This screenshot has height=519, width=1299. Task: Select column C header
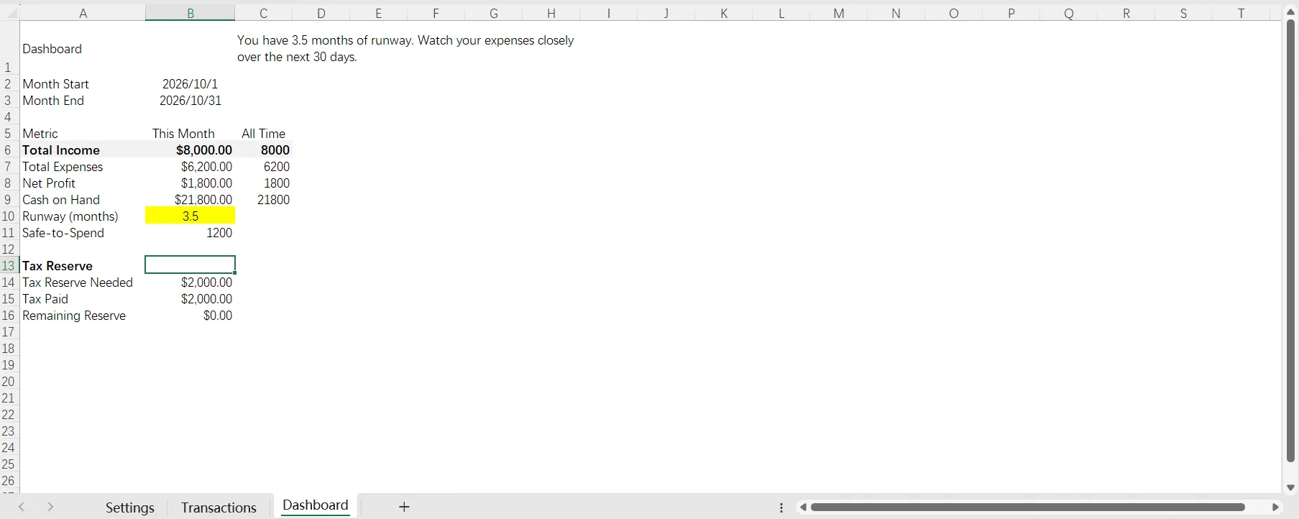(264, 13)
